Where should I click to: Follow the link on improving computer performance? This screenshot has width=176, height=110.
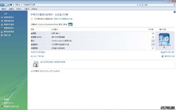(x=64, y=19)
